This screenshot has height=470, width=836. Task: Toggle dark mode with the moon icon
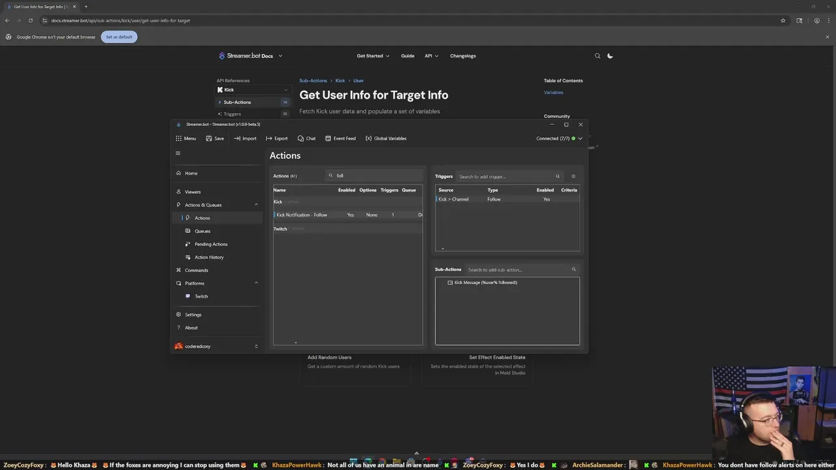610,56
